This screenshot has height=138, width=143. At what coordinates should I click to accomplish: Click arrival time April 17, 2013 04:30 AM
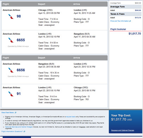pyautogui.click(x=84, y=37)
